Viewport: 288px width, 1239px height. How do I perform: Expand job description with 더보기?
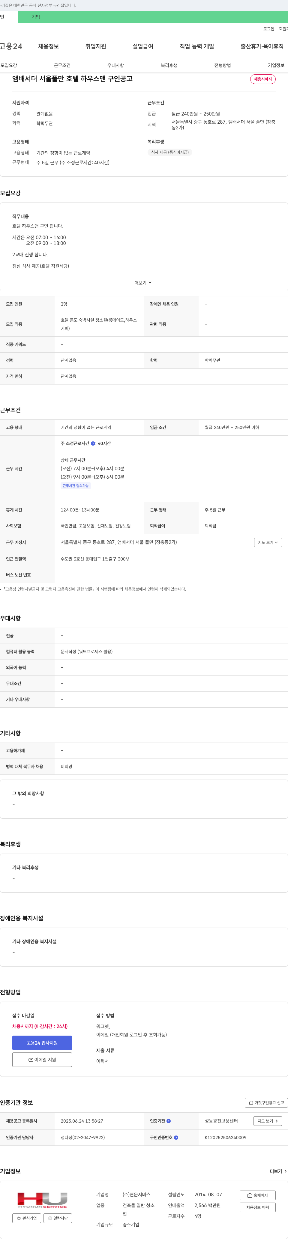click(x=143, y=283)
